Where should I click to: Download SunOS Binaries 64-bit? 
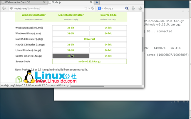[108, 56]
